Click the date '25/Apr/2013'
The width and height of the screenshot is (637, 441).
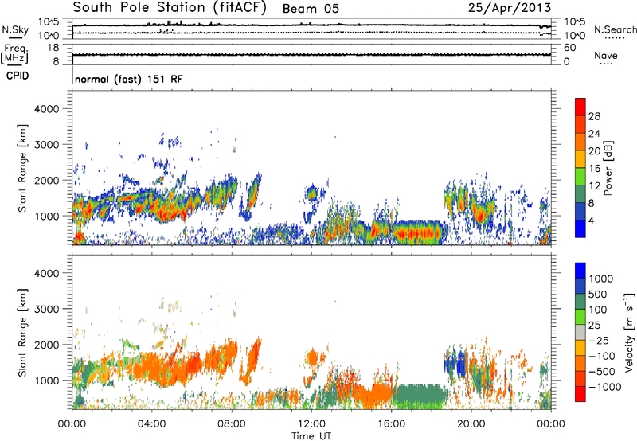tap(510, 8)
